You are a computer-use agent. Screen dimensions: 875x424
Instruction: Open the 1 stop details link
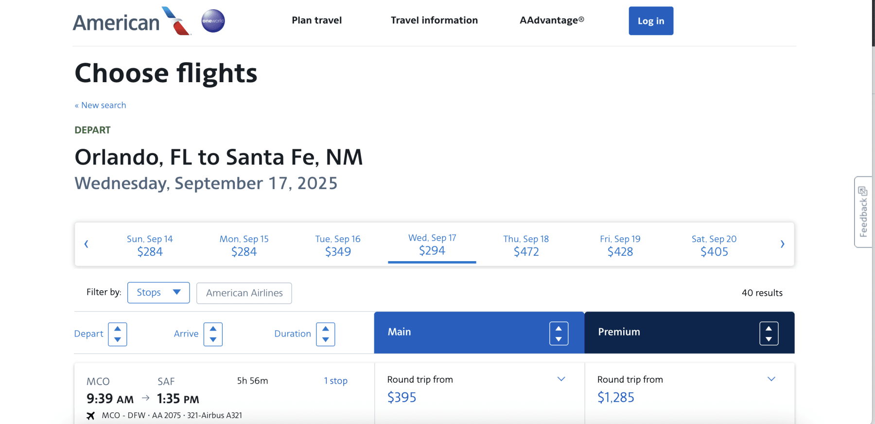coord(335,381)
